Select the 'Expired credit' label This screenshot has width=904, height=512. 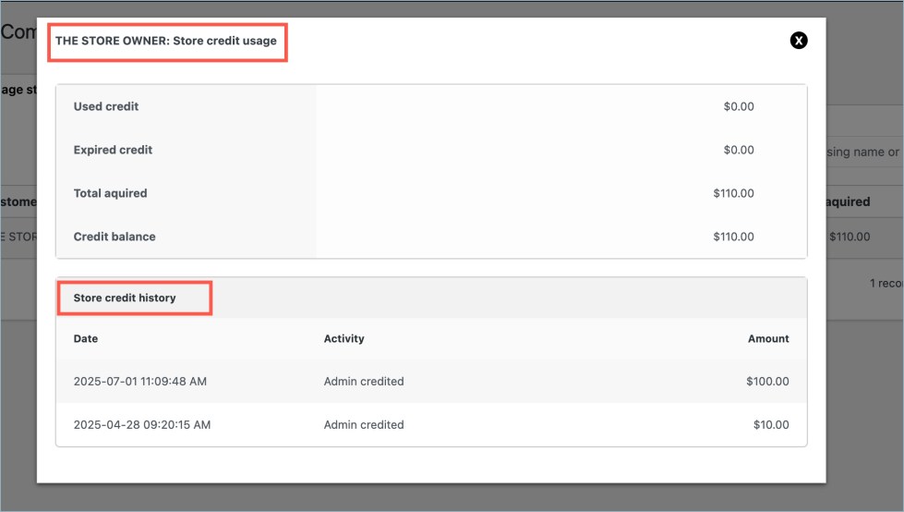tap(113, 150)
